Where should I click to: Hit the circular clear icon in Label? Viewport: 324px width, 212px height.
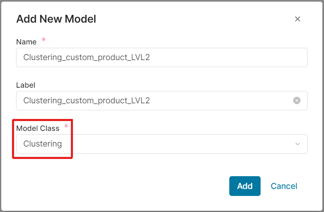pyautogui.click(x=297, y=100)
